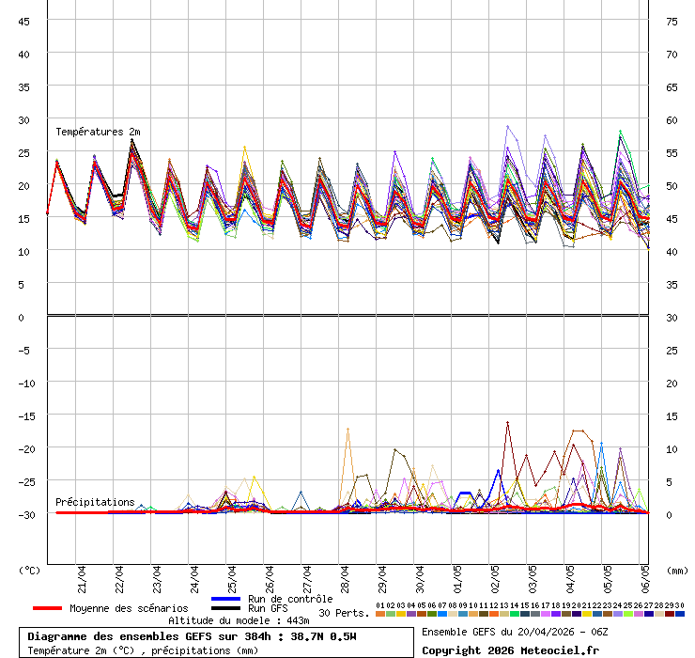Click the 25/04 date axis label
This screenshot has width=695, height=658.
click(x=232, y=575)
